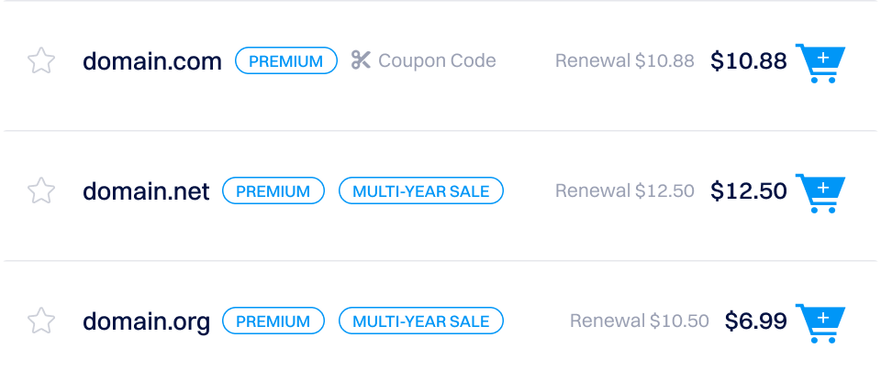The image size is (881, 381).
Task: Star the domain.net result
Action: [x=41, y=191]
